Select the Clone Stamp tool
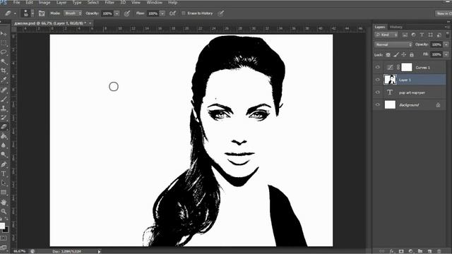452x254 pixels. pos(4,108)
